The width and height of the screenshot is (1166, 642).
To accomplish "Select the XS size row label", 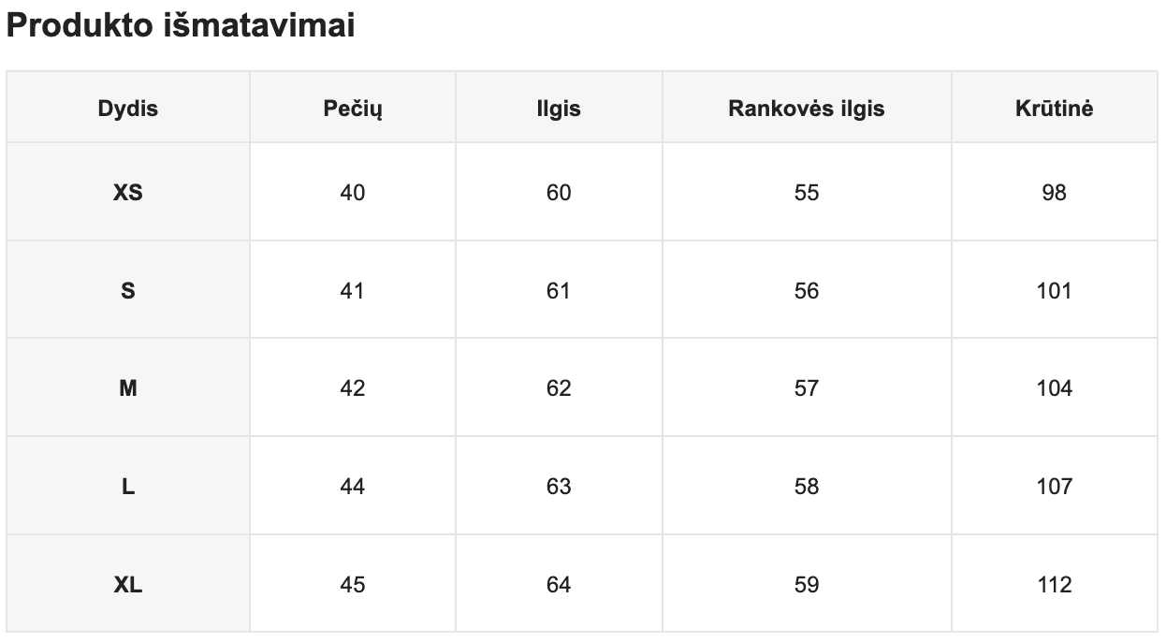I will (128, 193).
